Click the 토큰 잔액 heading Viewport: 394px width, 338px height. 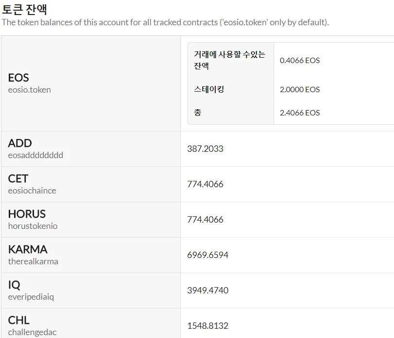[24, 10]
